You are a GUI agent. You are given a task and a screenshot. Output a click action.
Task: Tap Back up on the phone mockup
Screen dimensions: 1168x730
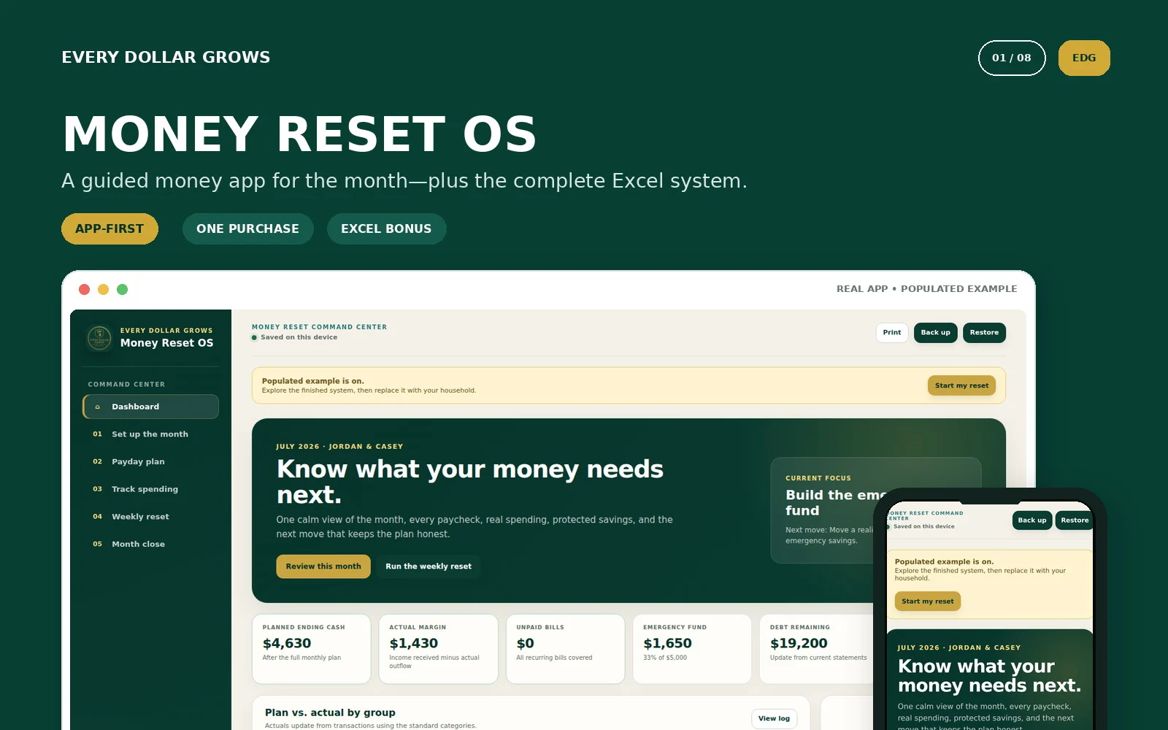[x=1031, y=520]
